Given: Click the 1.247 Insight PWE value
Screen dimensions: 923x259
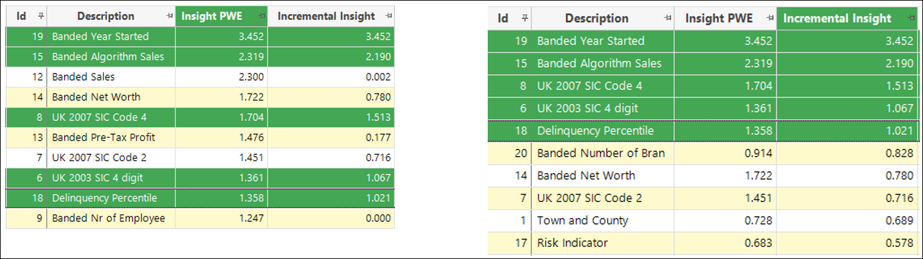Looking at the screenshot, I should tap(250, 218).
